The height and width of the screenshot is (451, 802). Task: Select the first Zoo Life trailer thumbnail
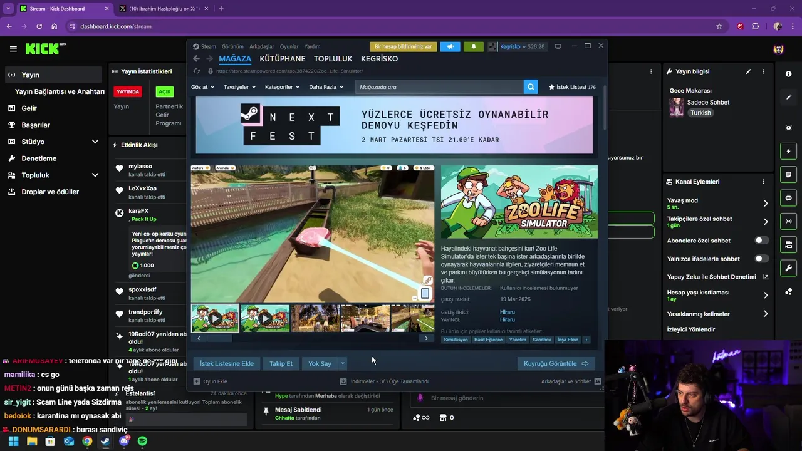tap(215, 318)
